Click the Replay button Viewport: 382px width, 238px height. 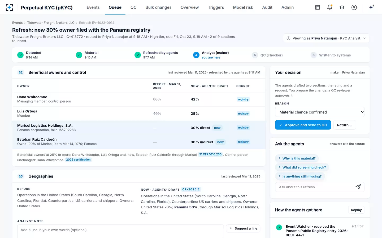click(x=356, y=210)
